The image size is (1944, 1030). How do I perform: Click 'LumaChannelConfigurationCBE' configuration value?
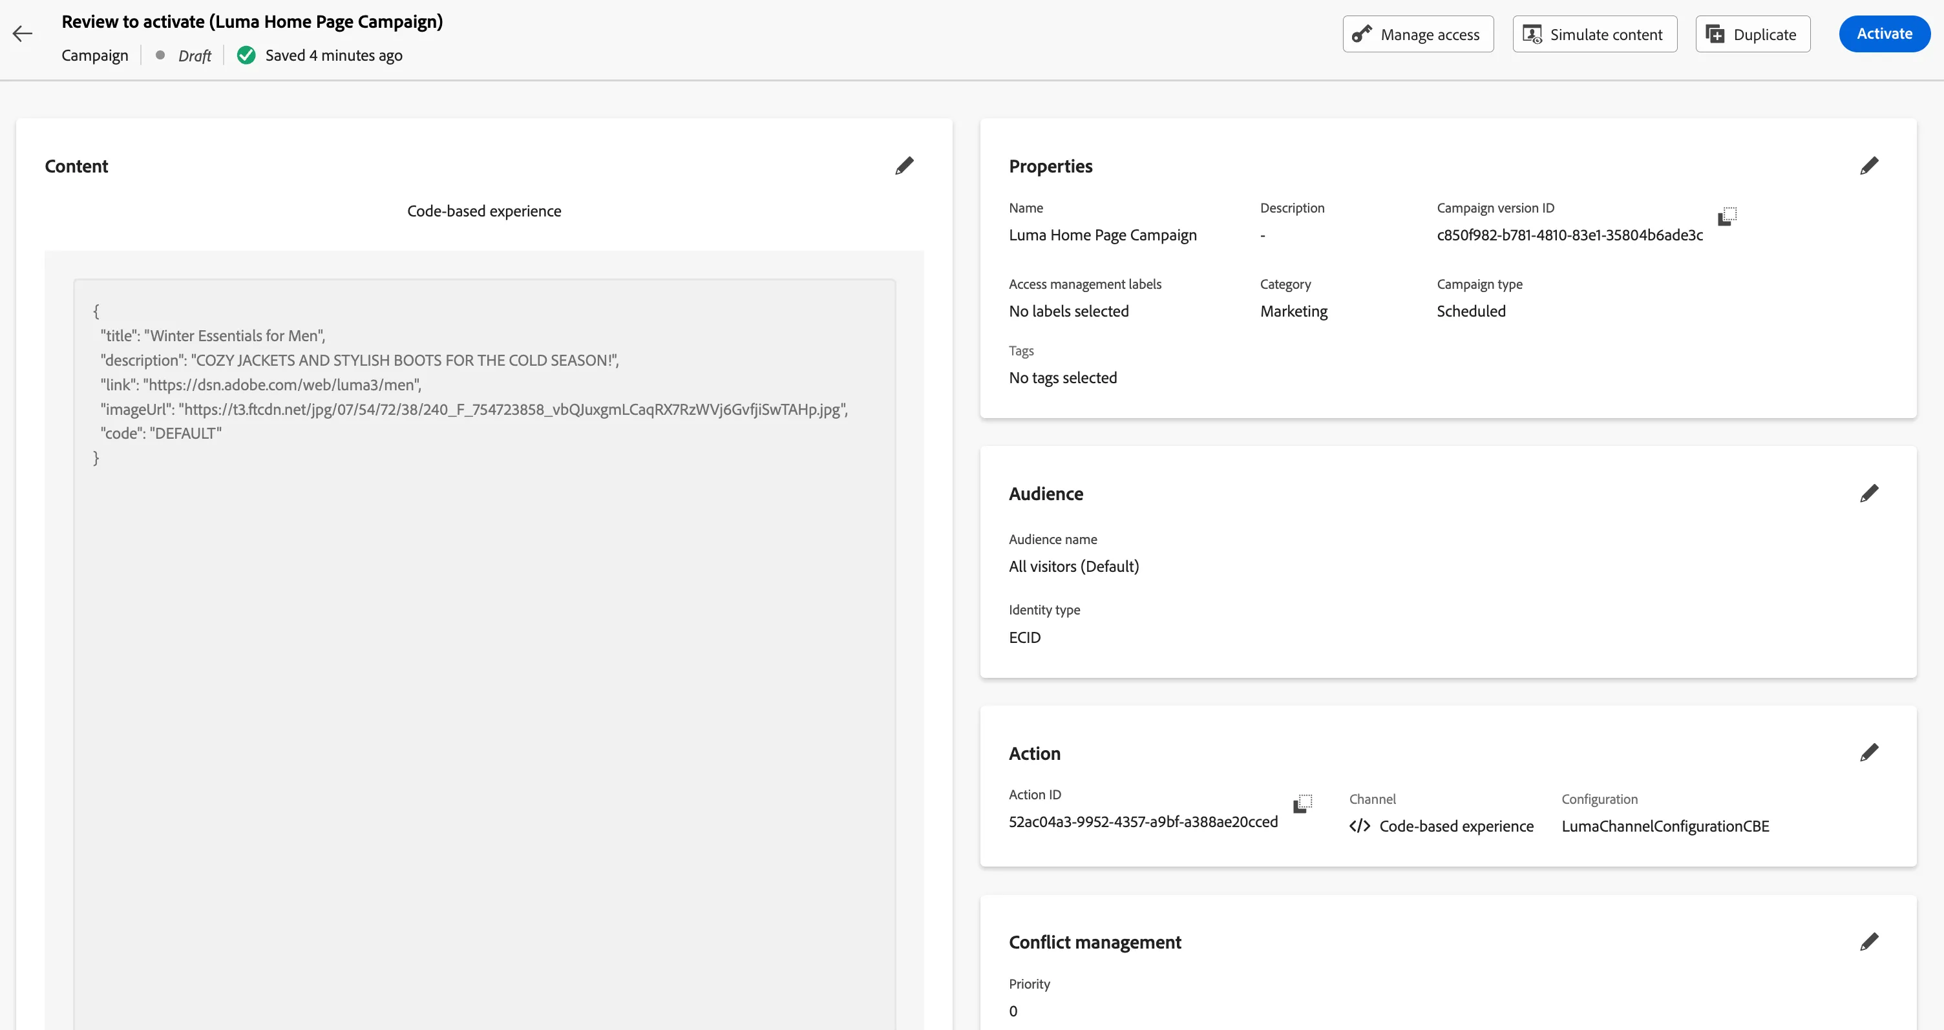coord(1665,826)
